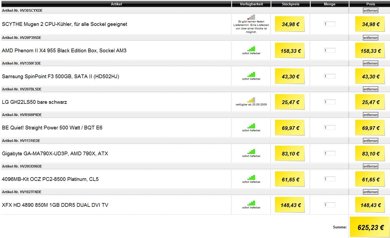Screen dimensions: 390x238
Task: Click availability bars for XFX HD 4890
Action: click(251, 203)
